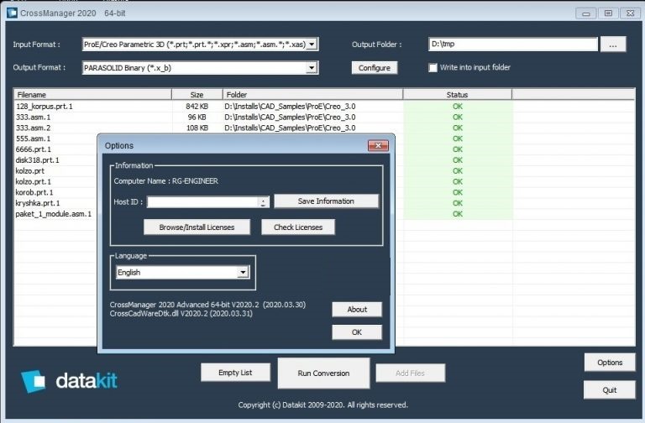The height and width of the screenshot is (423, 645).
Task: Sort by the Size column header
Action: [x=197, y=95]
